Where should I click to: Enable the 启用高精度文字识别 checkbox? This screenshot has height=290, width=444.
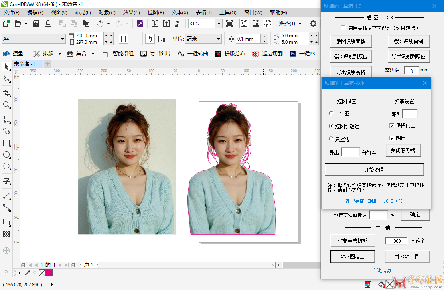coord(343,28)
